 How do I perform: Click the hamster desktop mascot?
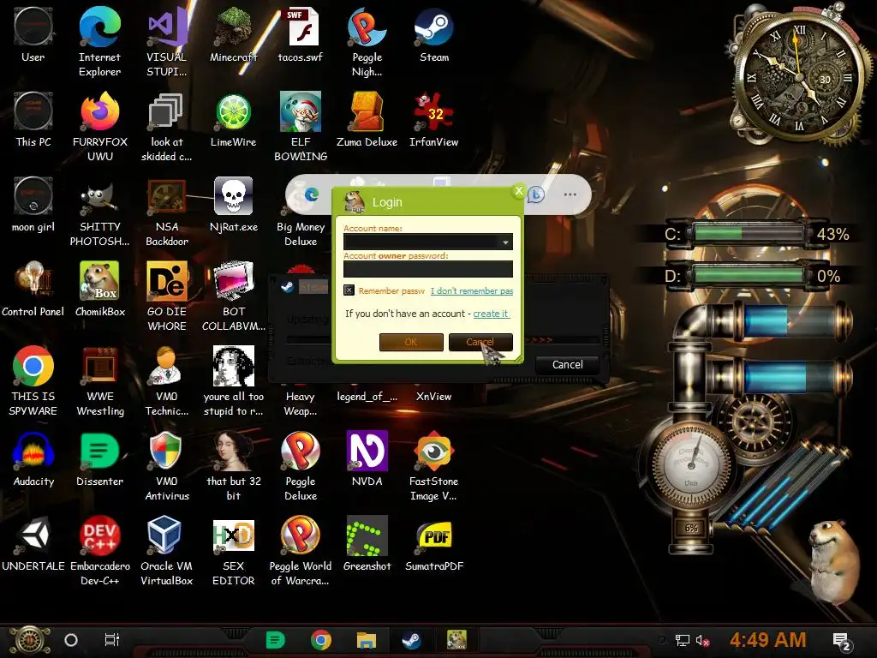tap(833, 560)
